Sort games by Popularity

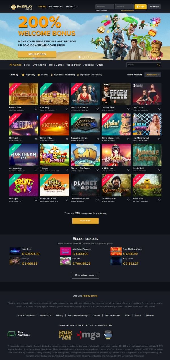click(x=29, y=75)
